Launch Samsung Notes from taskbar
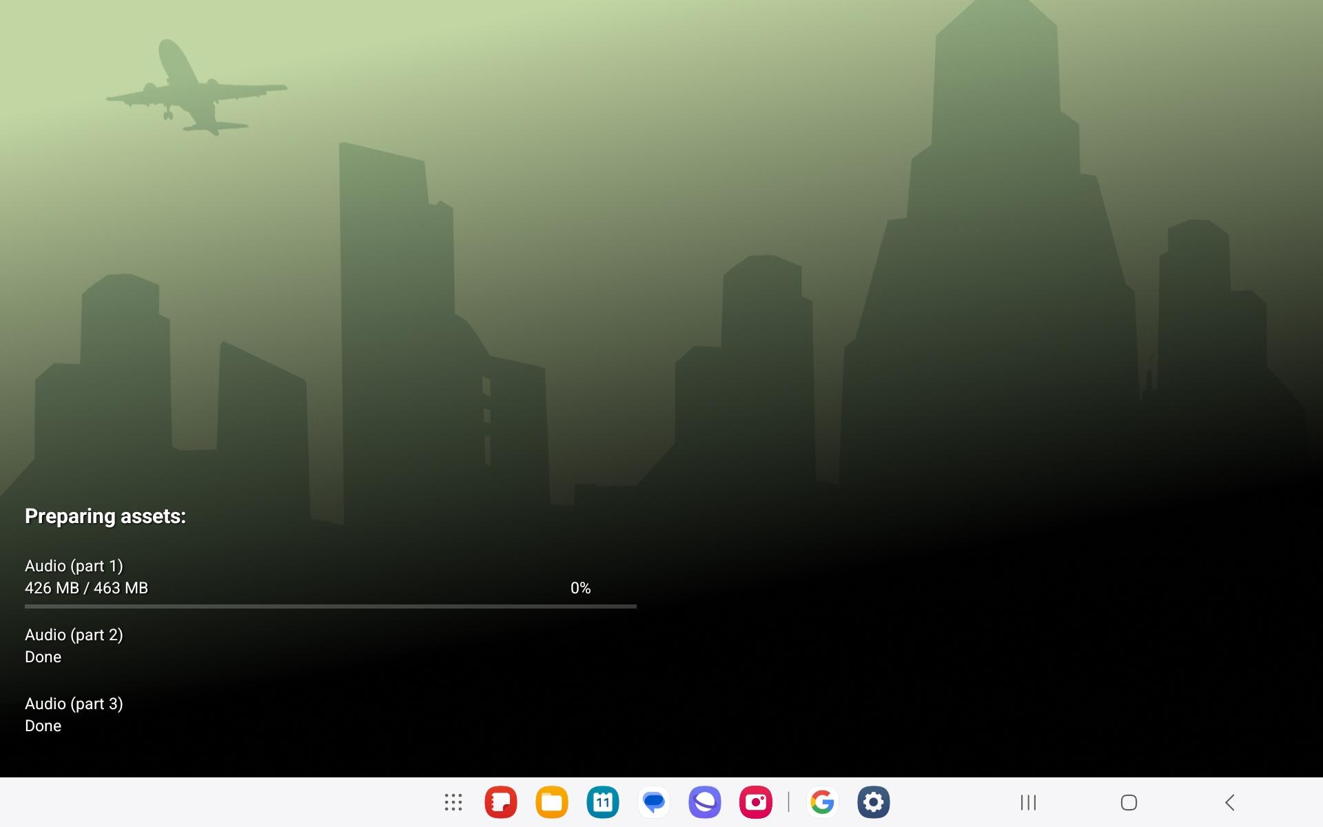This screenshot has height=827, width=1323. pyautogui.click(x=501, y=802)
